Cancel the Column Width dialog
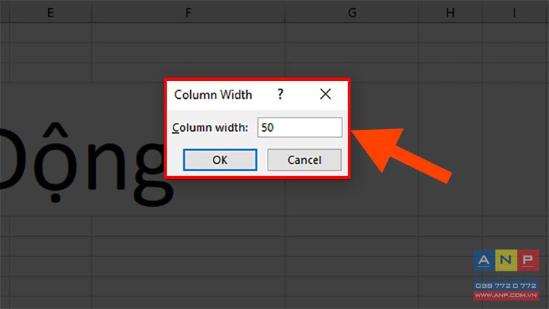The height and width of the screenshot is (309, 549). [304, 160]
